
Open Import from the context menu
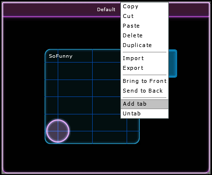coord(145,58)
